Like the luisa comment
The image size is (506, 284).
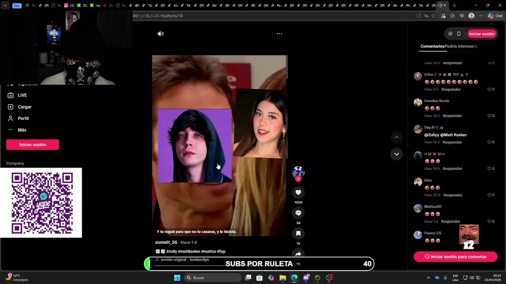(x=489, y=195)
